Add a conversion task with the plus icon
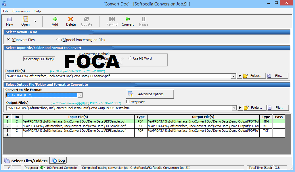Viewport: 295px width, 172px height. click(x=55, y=21)
